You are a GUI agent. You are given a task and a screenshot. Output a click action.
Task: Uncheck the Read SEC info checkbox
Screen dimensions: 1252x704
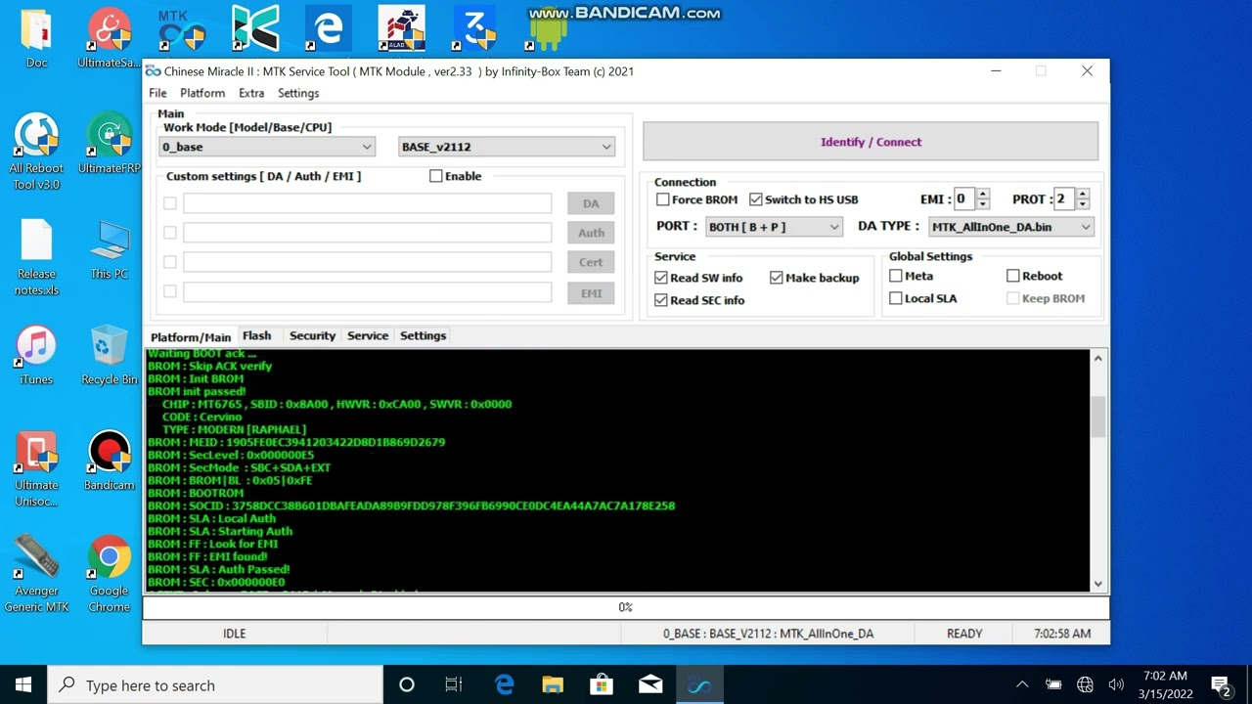(x=661, y=300)
